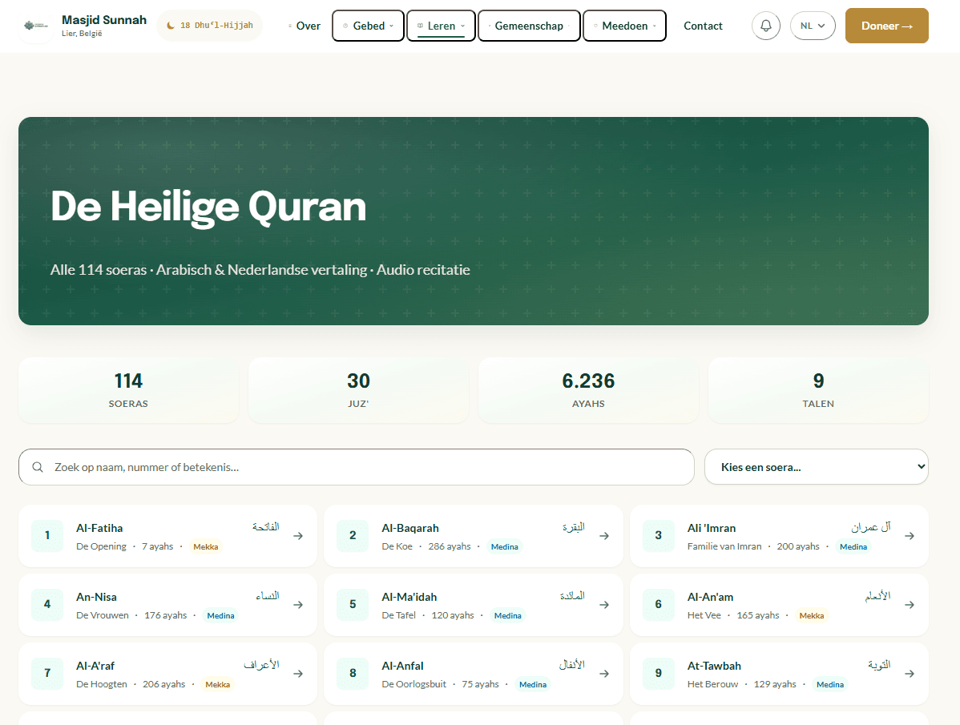Click the Arabic name البقرة
Viewport: 960px width, 725px height.
click(574, 527)
